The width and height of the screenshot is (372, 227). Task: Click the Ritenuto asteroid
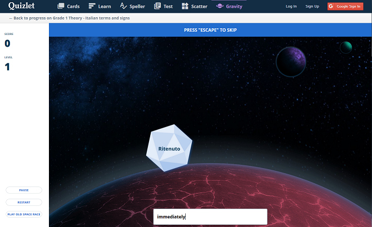(x=169, y=148)
